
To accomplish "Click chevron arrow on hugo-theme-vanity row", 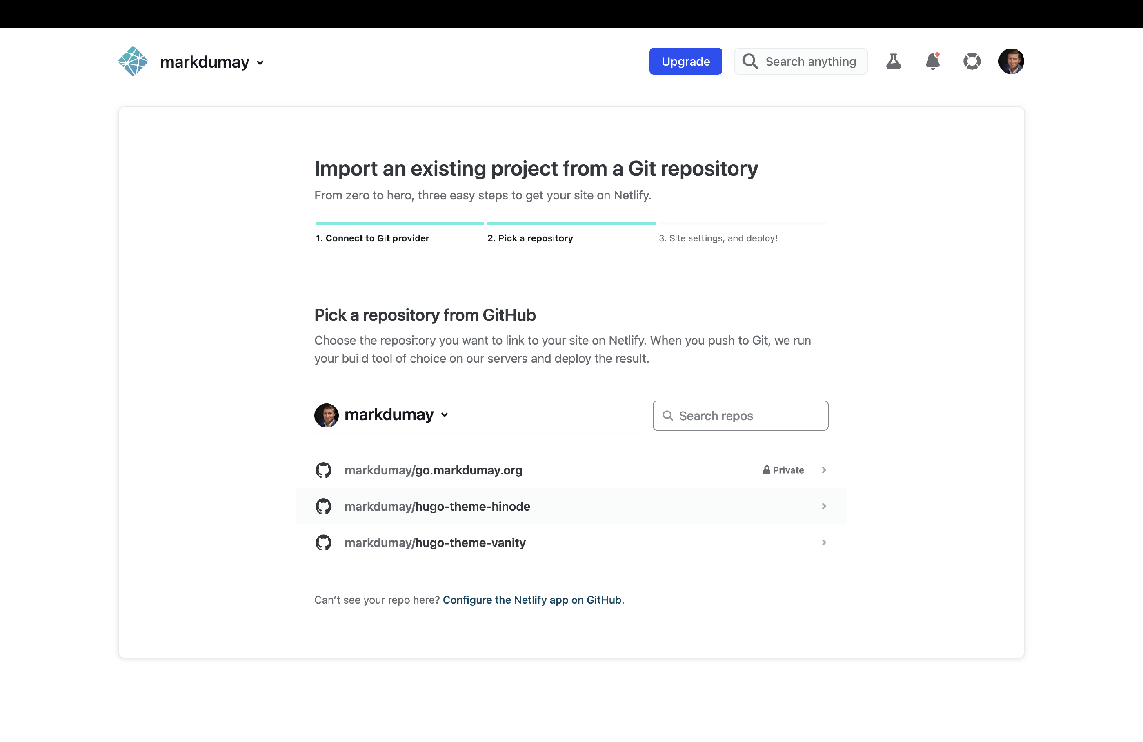I will [x=824, y=543].
